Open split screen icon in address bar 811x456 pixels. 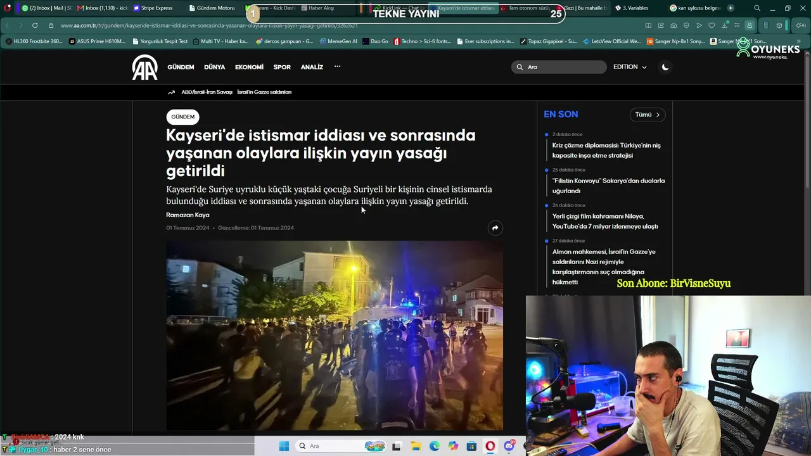coord(648,25)
